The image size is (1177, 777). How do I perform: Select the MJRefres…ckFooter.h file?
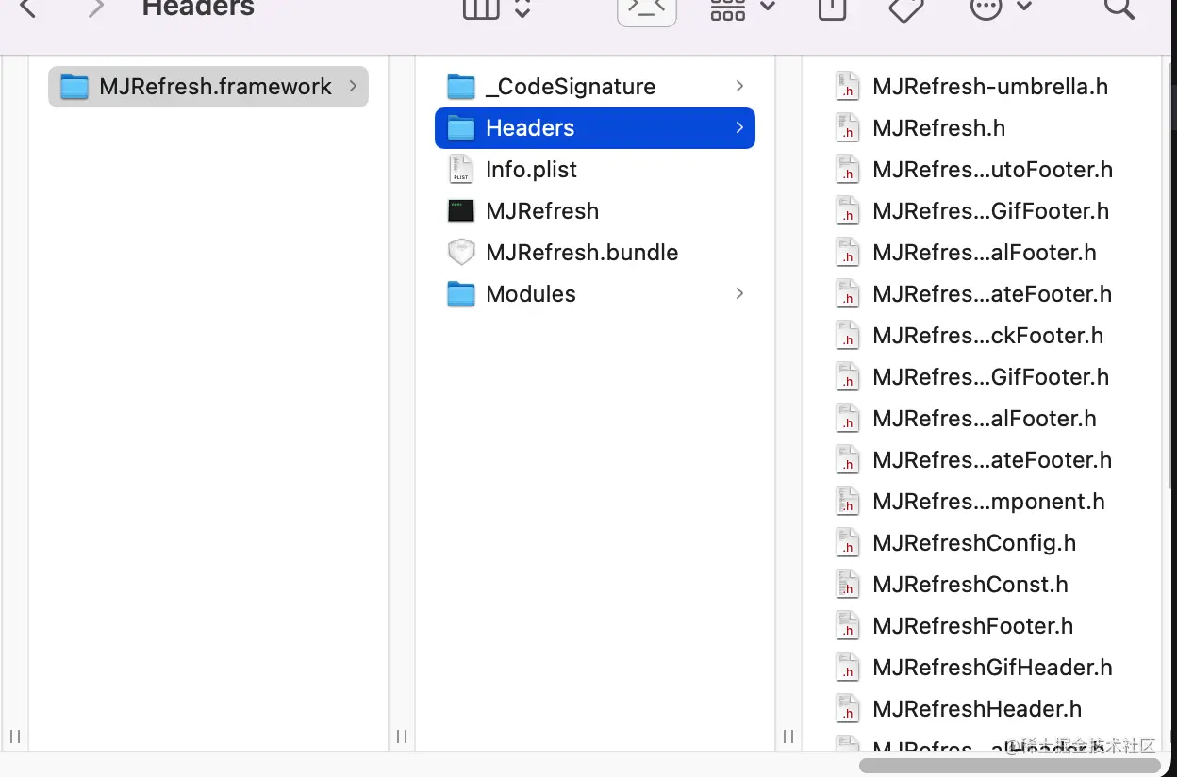tap(970, 336)
